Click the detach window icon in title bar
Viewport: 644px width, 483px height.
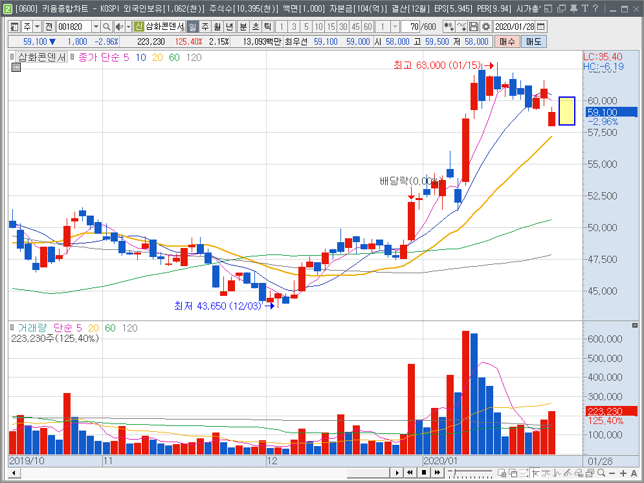tap(549, 8)
